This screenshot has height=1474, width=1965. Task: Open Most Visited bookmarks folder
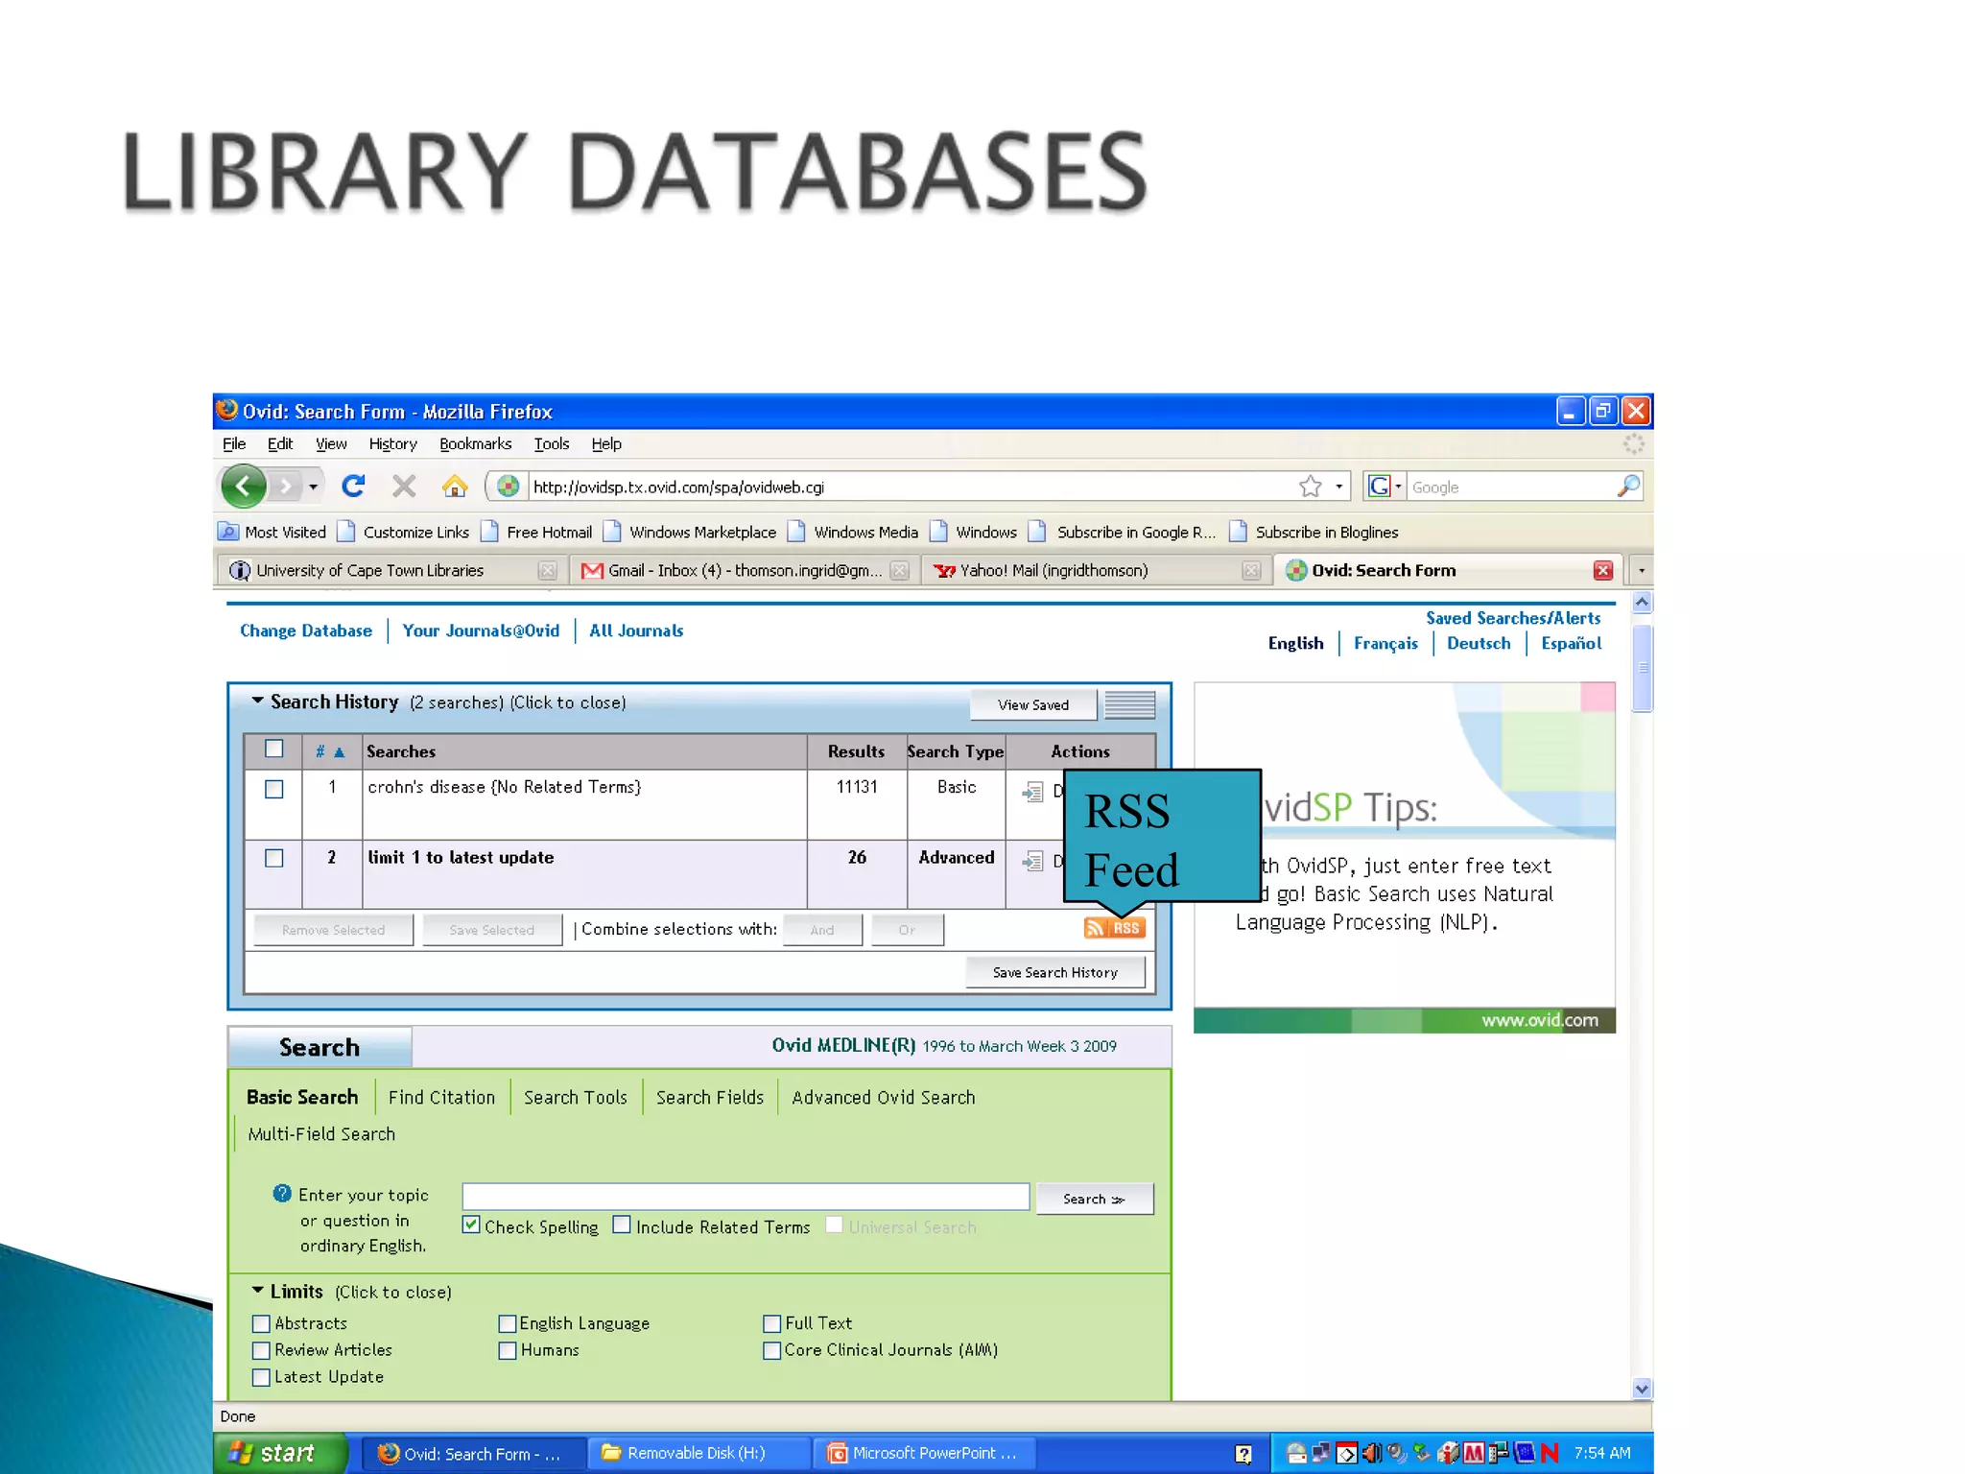click(273, 532)
